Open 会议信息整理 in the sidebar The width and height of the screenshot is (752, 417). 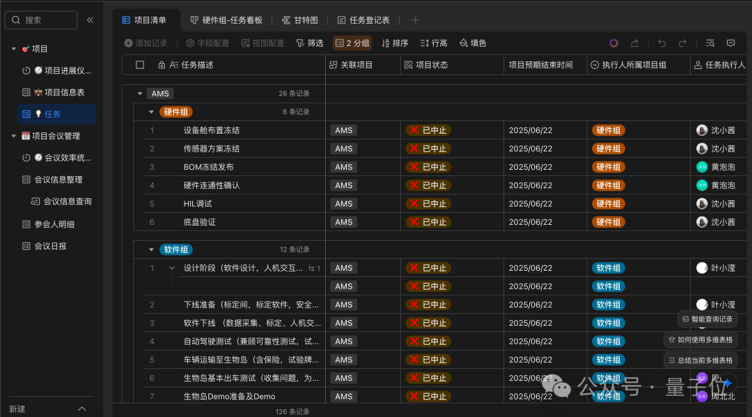click(x=56, y=180)
